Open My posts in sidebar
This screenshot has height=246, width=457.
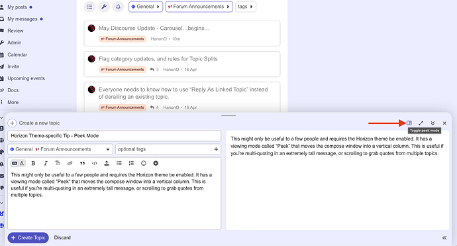pos(17,7)
